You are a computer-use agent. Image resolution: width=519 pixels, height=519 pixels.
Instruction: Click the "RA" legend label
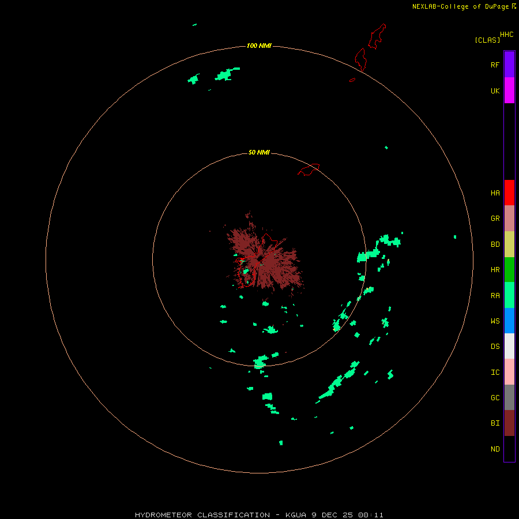(495, 296)
